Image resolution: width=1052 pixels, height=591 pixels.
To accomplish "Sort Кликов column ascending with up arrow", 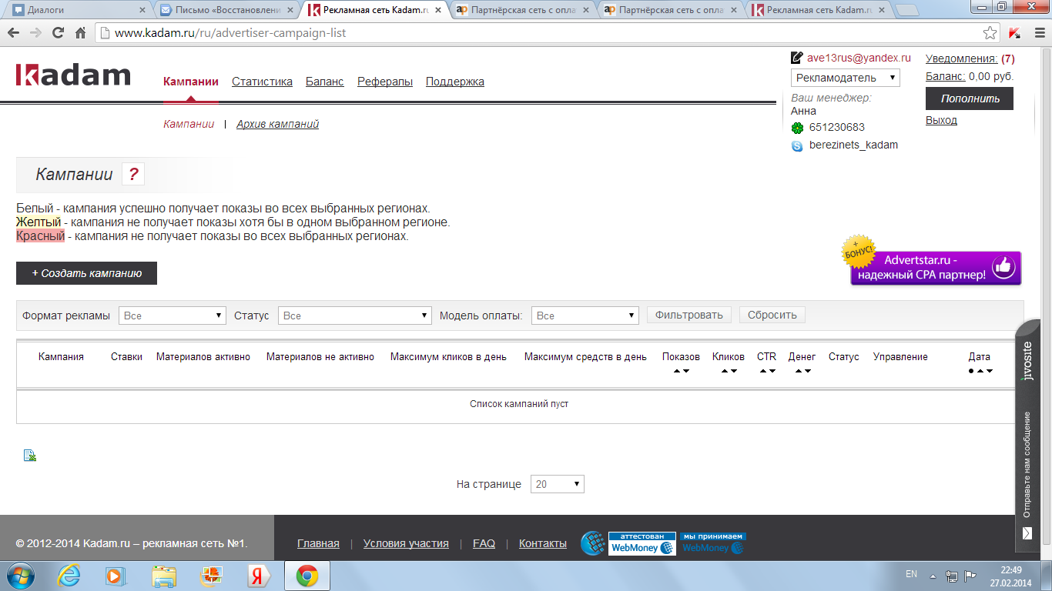I will click(x=725, y=371).
